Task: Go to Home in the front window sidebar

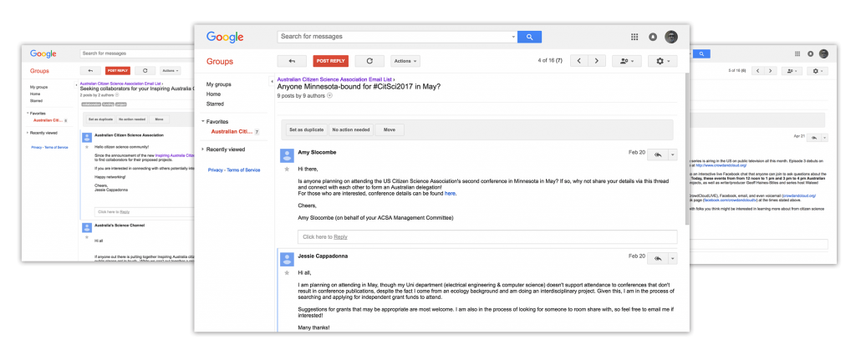Action: pyautogui.click(x=213, y=94)
